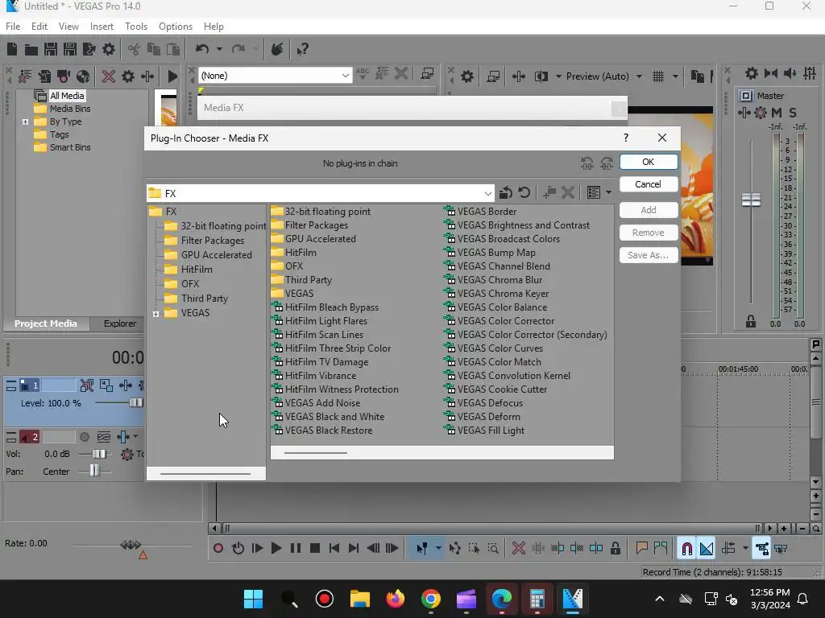The width and height of the screenshot is (825, 618).
Task: Toggle Automatic Crossfades button
Action: (x=706, y=549)
